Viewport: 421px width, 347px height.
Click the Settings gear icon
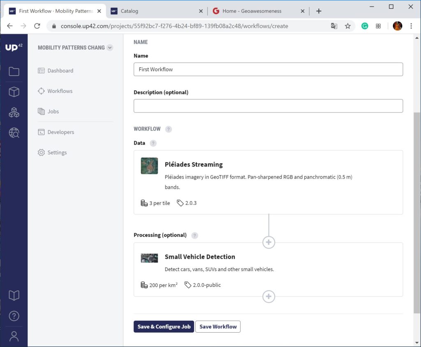[41, 152]
